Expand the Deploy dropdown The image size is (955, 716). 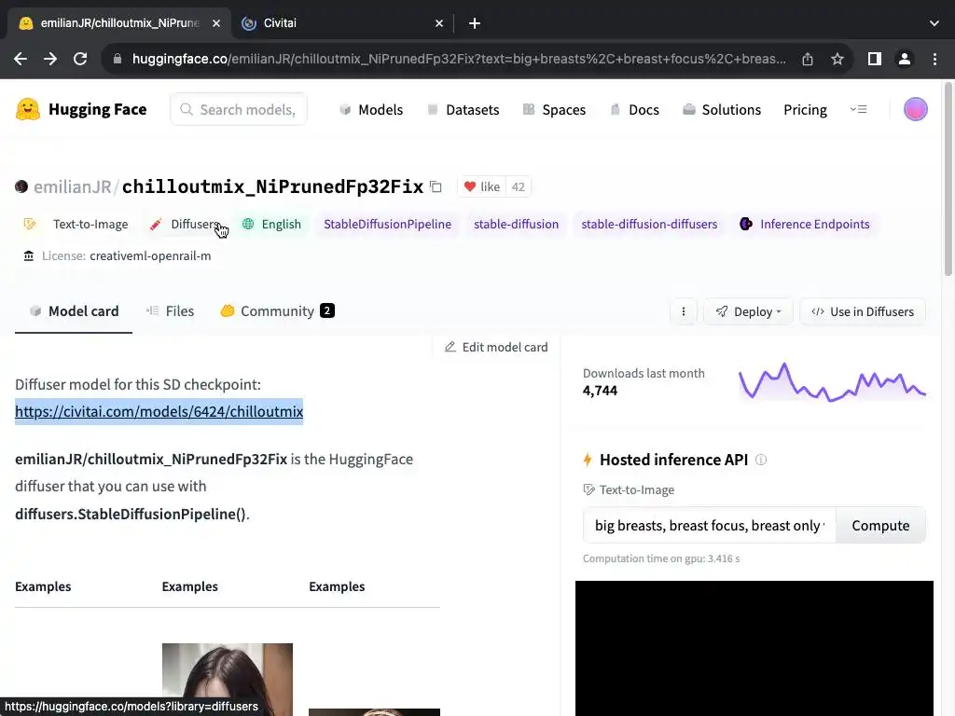[749, 311]
